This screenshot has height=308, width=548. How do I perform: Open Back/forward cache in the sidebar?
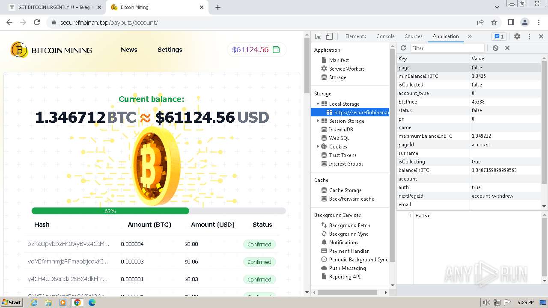[x=351, y=199]
